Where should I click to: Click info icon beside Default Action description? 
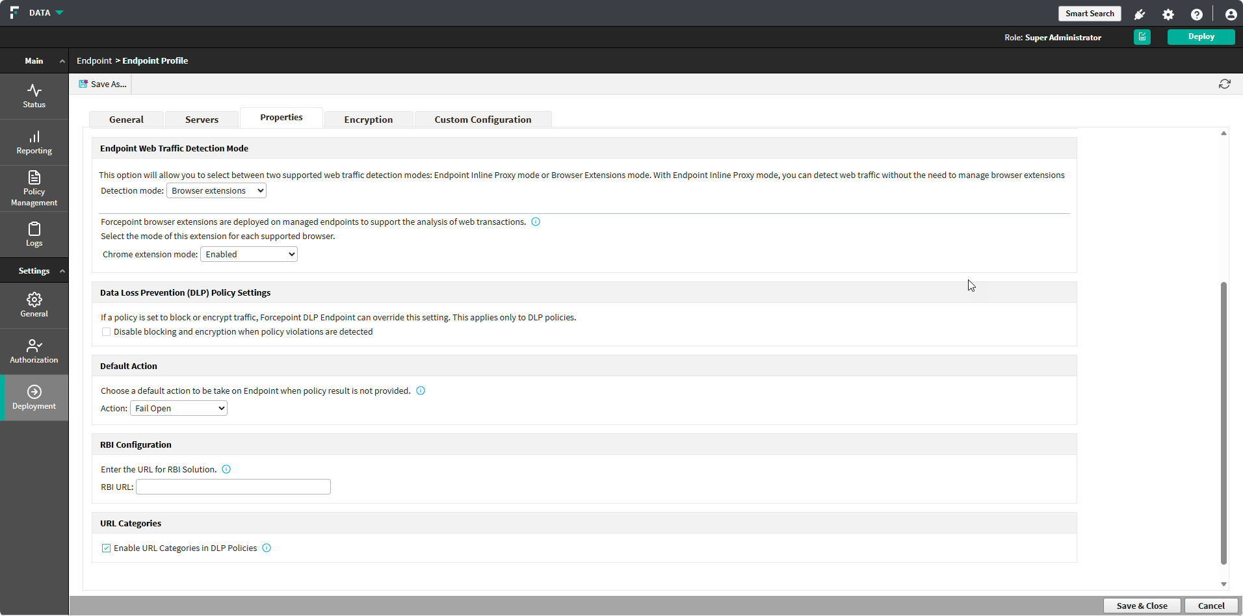[x=421, y=391]
